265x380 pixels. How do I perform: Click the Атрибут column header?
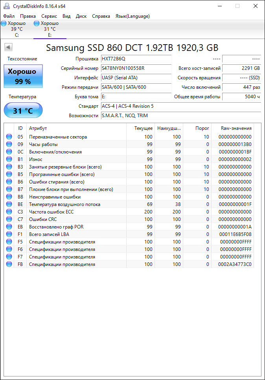point(76,128)
